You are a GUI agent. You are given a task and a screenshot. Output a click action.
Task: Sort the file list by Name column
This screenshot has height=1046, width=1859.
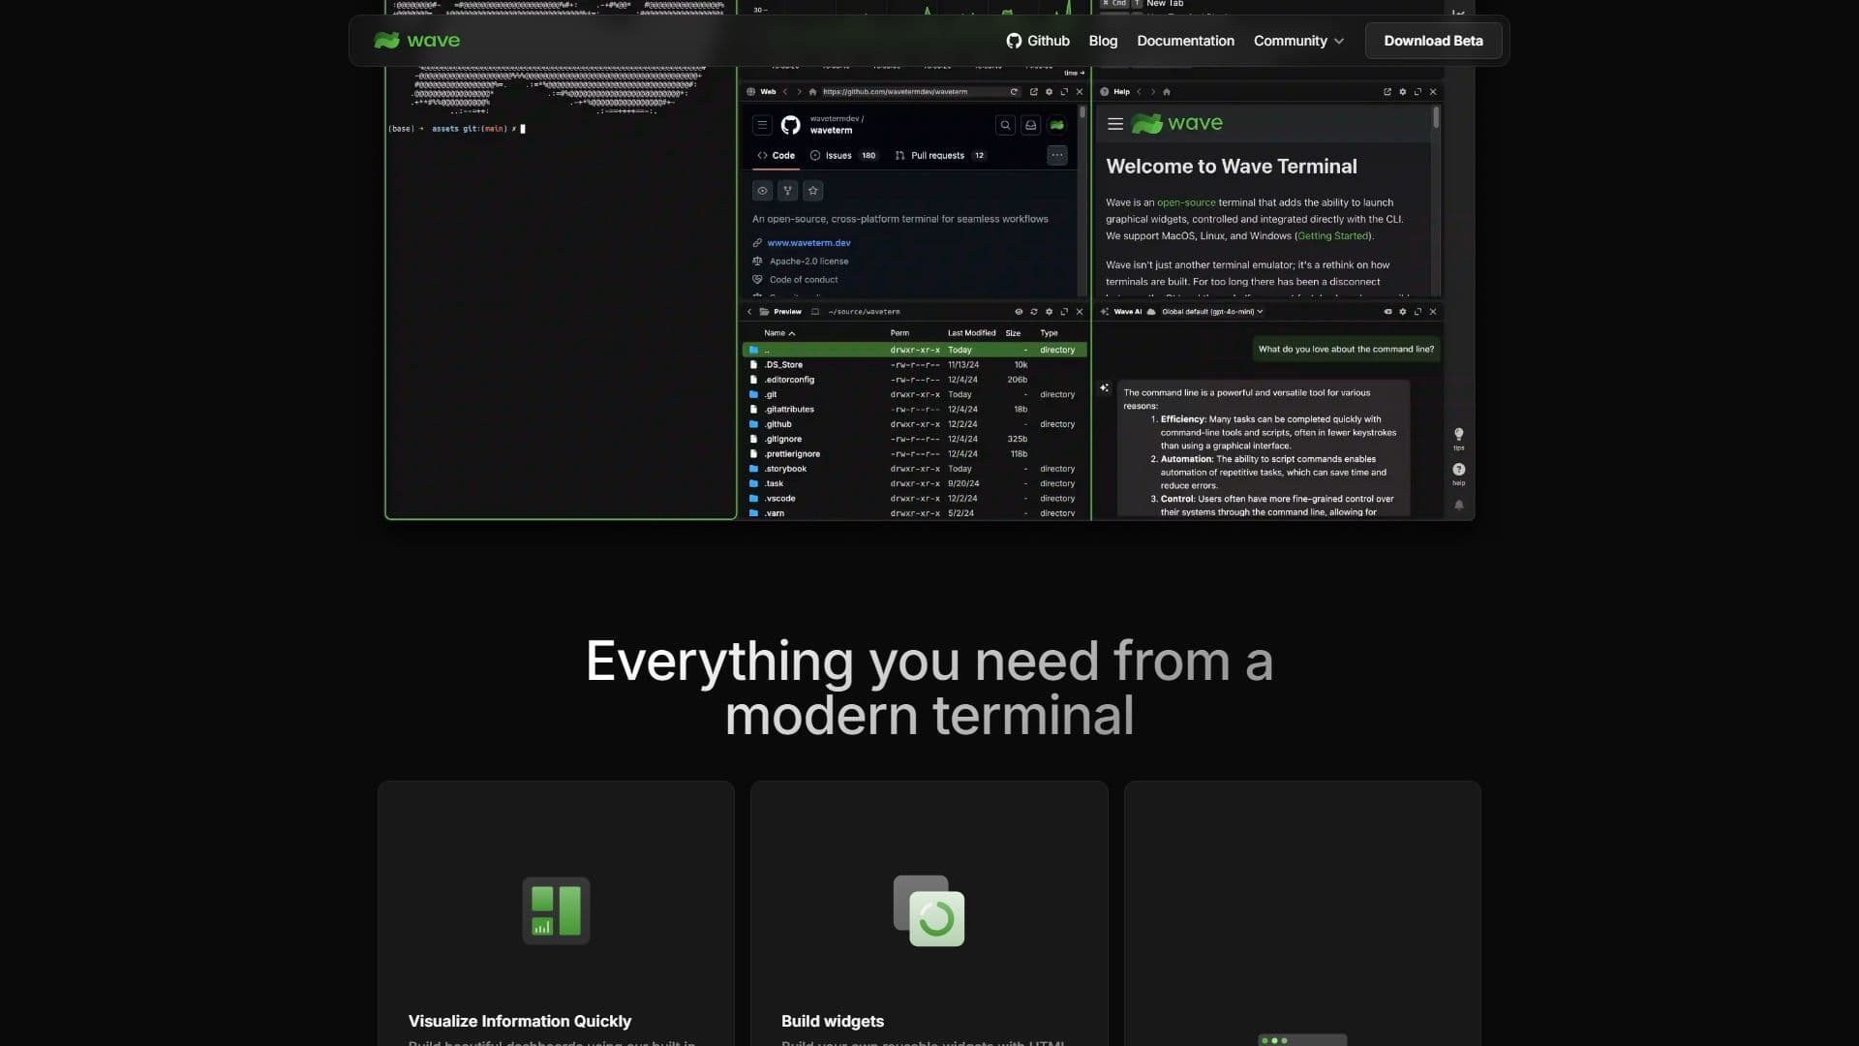tap(779, 333)
